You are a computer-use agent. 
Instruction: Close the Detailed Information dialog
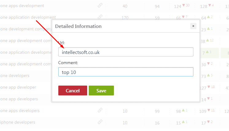click(x=193, y=26)
